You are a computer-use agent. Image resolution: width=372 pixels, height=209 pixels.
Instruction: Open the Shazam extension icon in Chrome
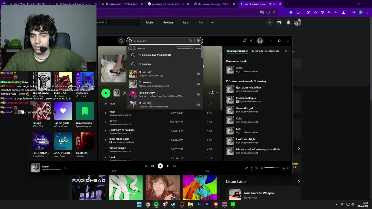291,12
